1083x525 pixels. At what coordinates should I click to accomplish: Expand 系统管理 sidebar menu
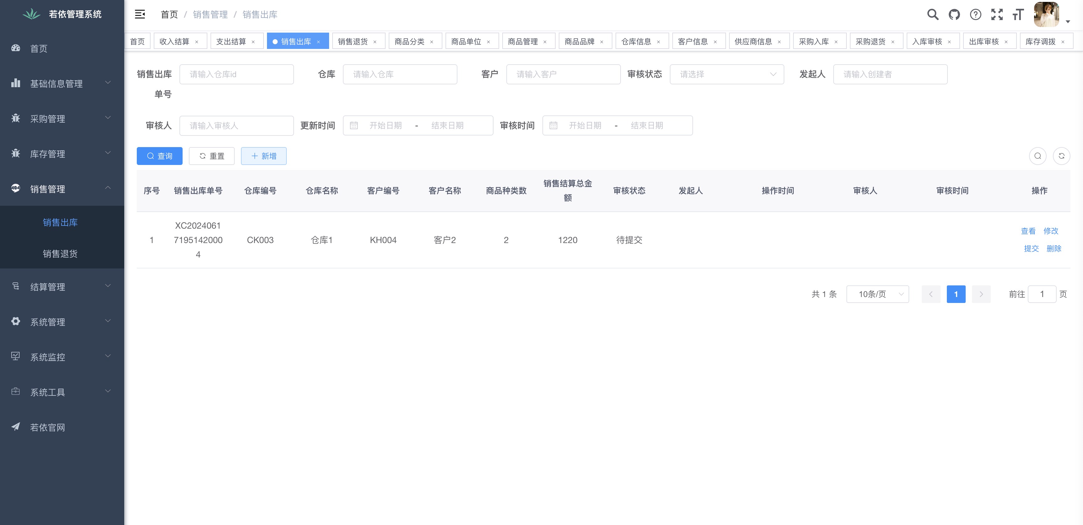tap(62, 321)
